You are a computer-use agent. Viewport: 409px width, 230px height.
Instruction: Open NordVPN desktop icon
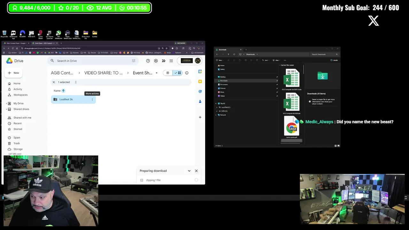[22, 34]
